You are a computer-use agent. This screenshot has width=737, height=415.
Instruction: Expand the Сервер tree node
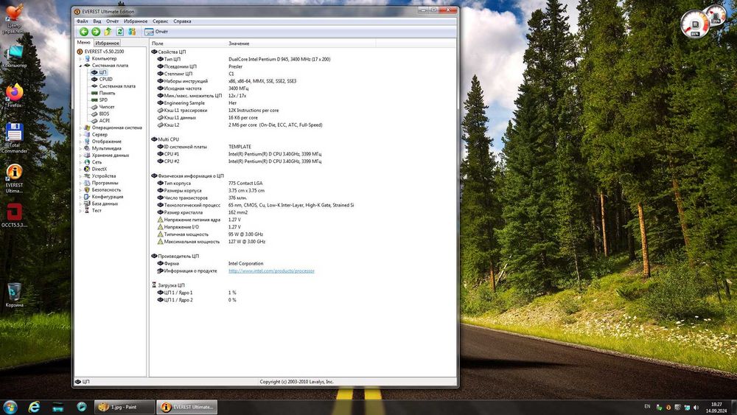(80, 134)
